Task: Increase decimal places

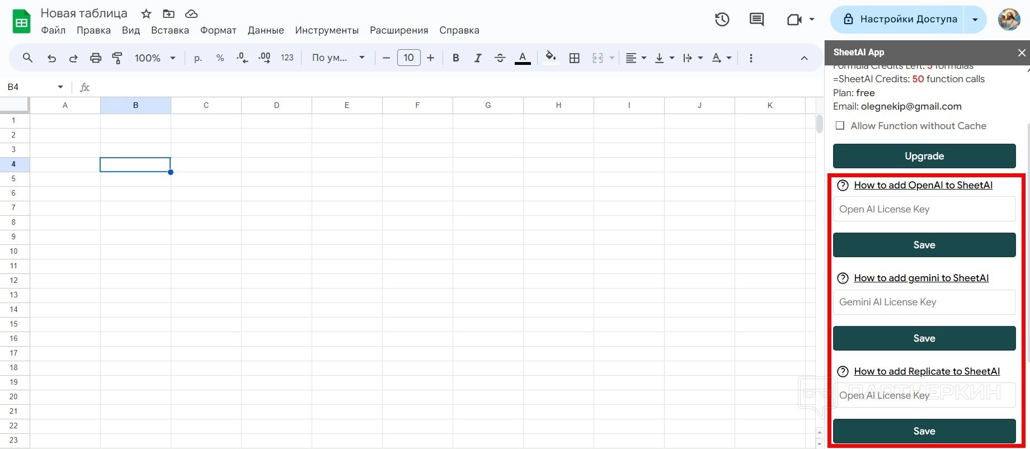Action: [x=265, y=58]
